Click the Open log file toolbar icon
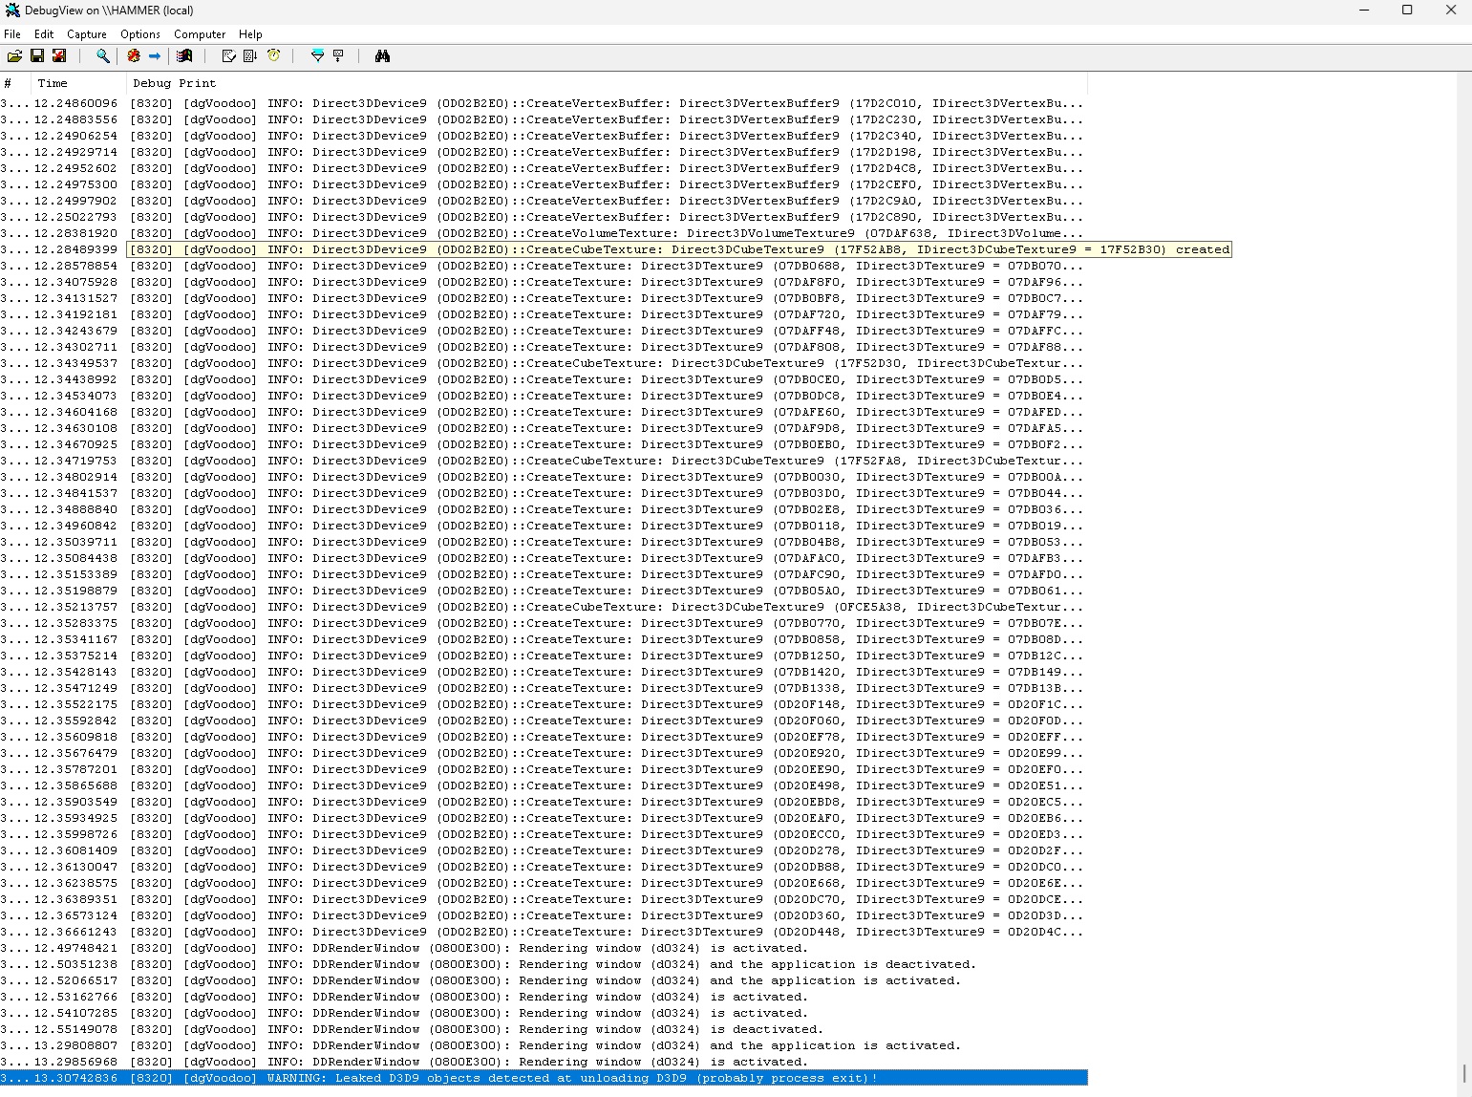Screen dimensions: 1472x1097 15,56
